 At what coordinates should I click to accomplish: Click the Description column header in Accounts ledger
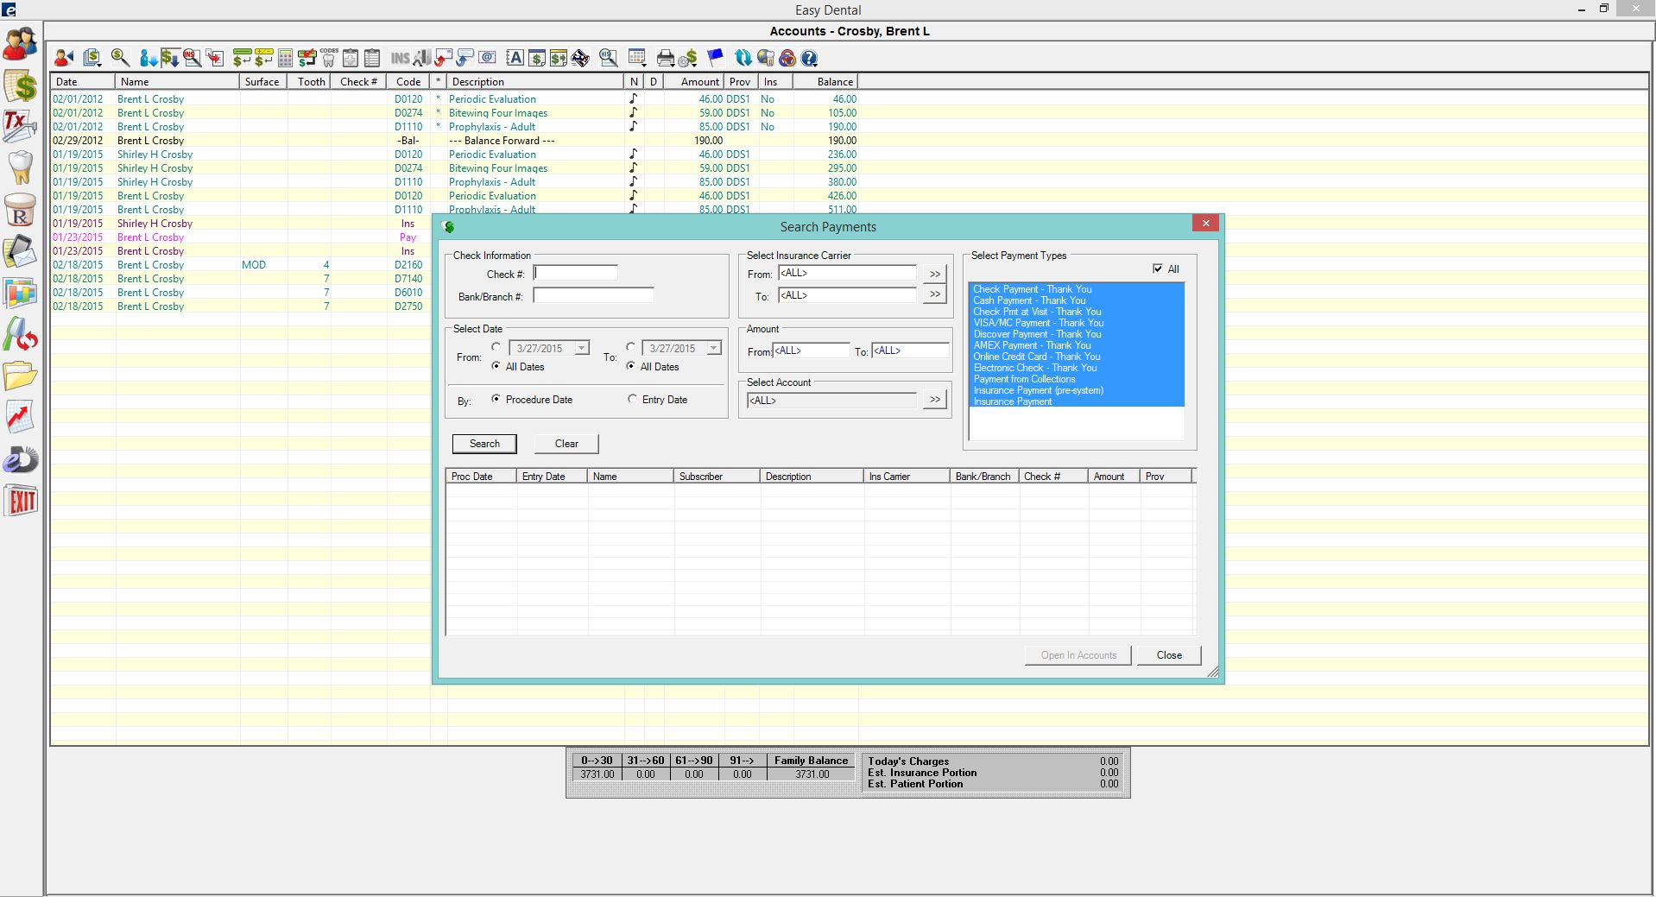click(534, 82)
